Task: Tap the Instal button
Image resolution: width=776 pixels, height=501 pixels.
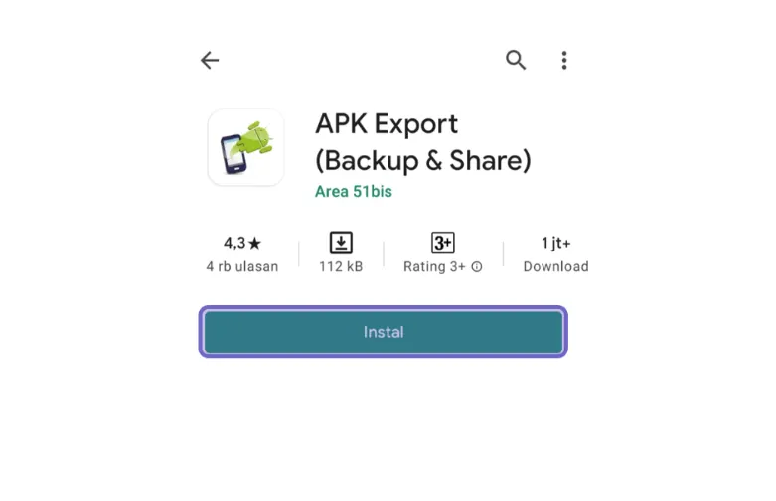Action: tap(384, 332)
